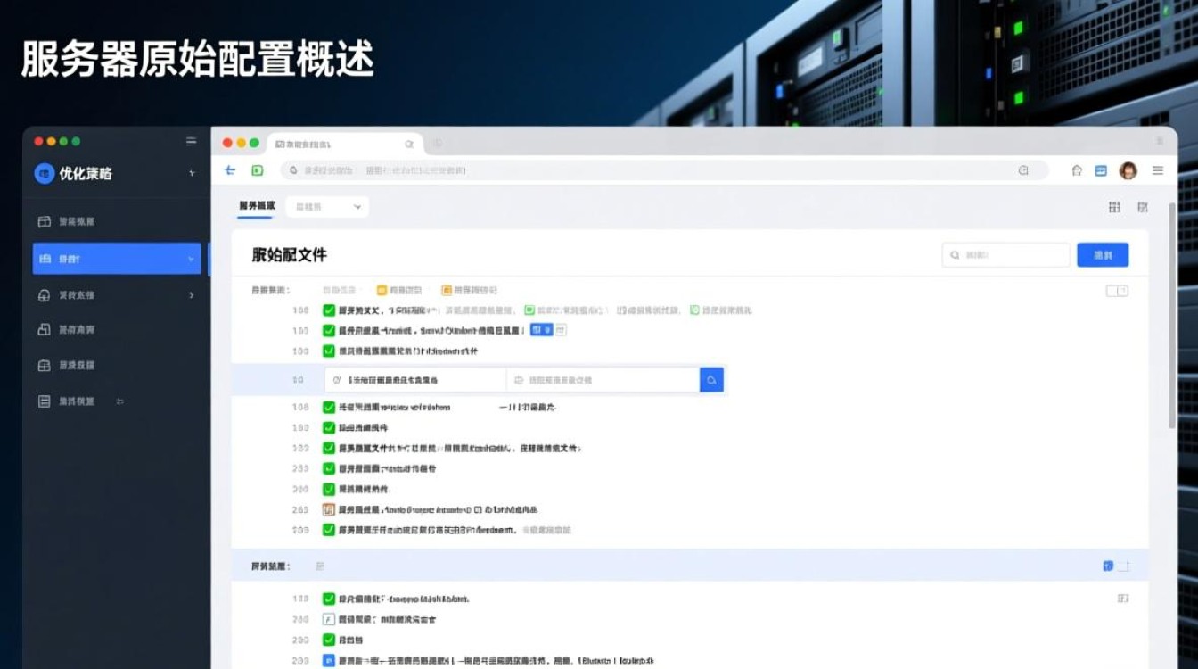Screen dimensions: 1198x669
Task: Uncheck the green checkmark on the first config row
Action: 327,310
